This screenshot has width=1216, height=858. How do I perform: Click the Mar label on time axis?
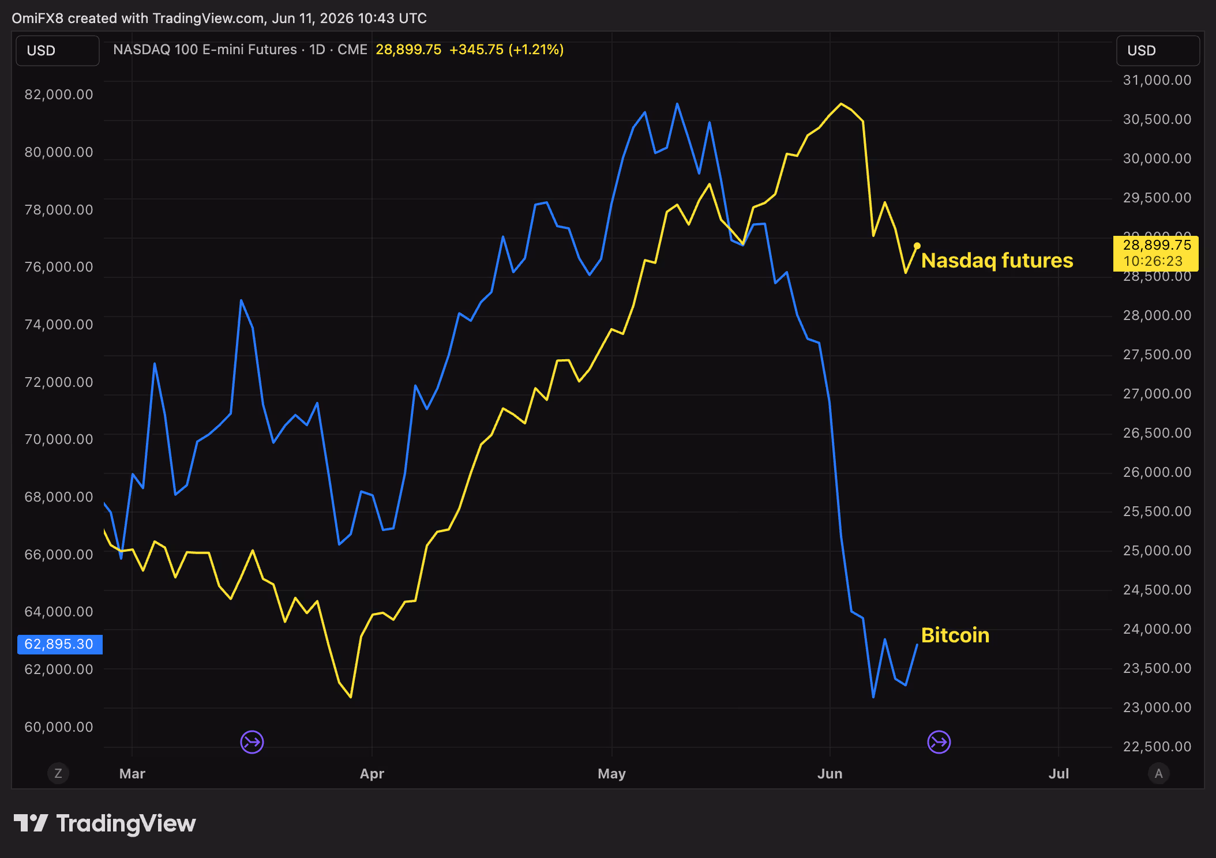pos(132,774)
